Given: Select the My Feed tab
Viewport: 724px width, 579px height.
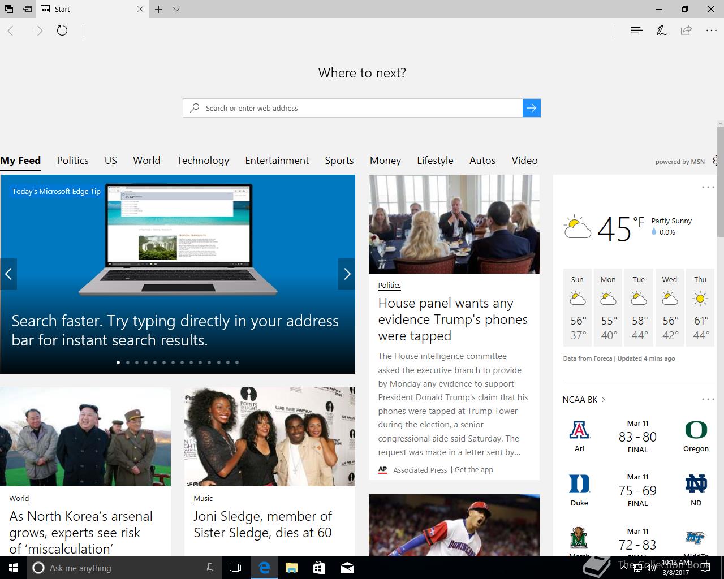Looking at the screenshot, I should (x=20, y=161).
